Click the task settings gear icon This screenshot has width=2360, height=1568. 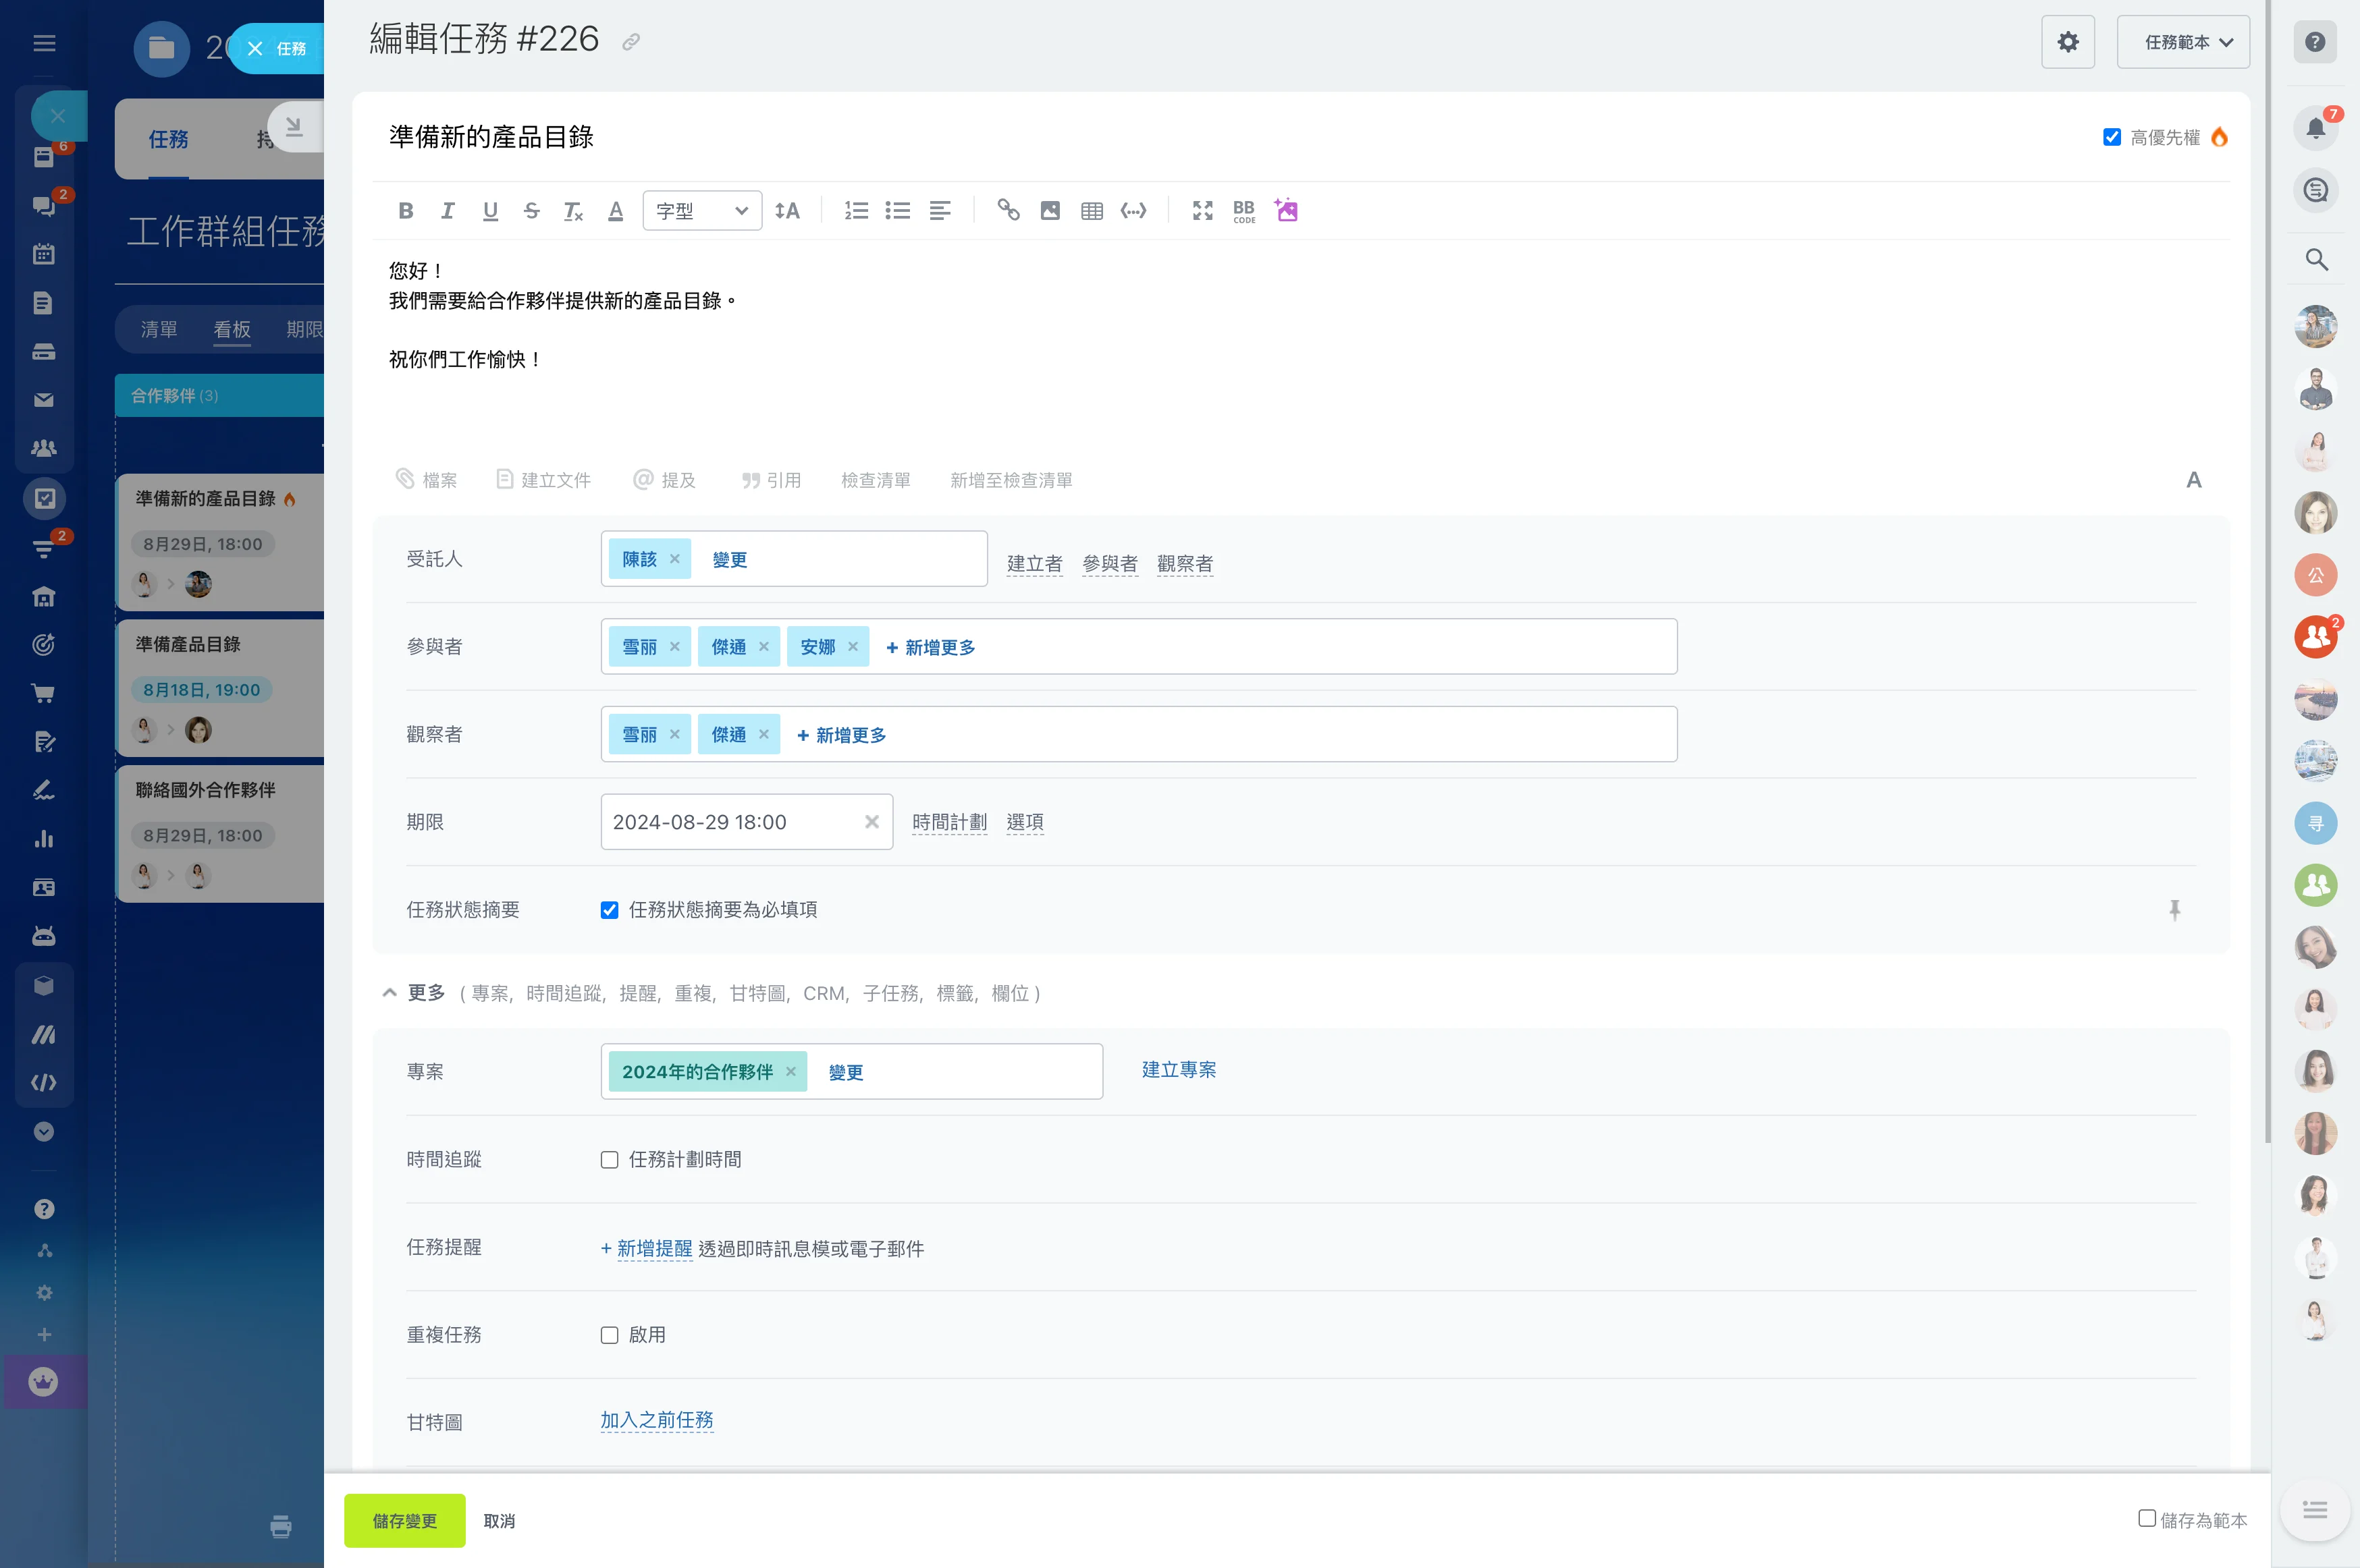[x=2067, y=42]
